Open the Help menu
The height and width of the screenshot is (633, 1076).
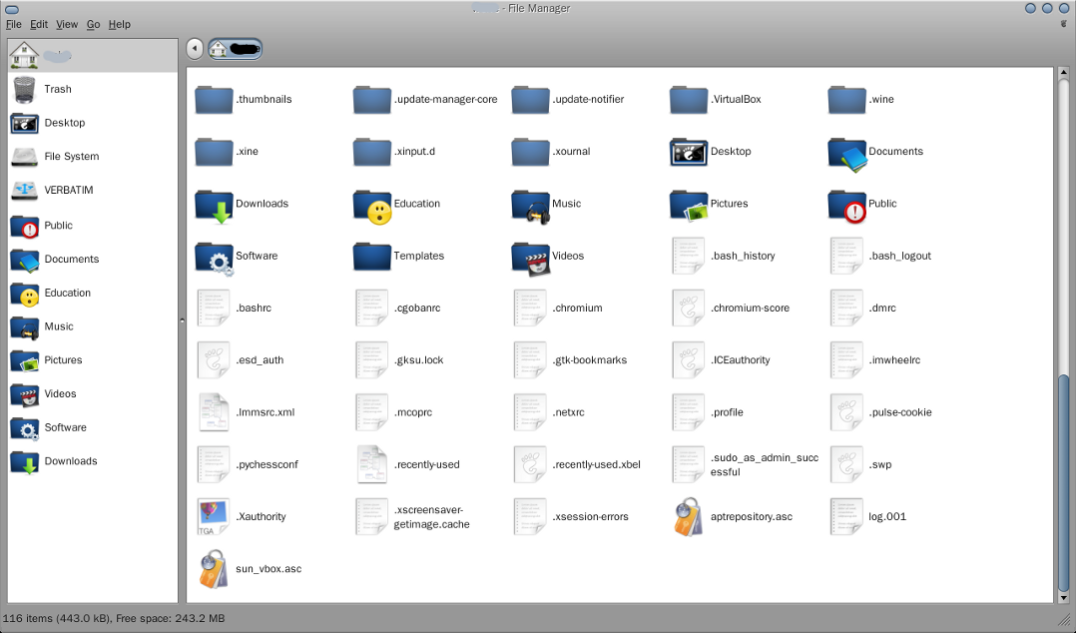point(120,24)
